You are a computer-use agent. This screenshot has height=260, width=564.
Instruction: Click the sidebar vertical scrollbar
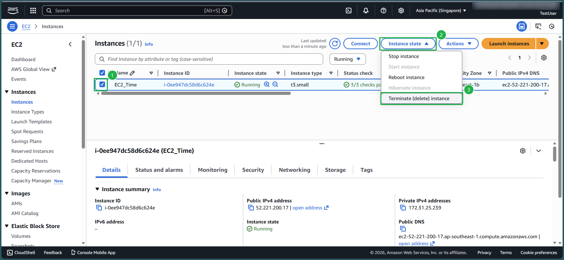click(83, 94)
